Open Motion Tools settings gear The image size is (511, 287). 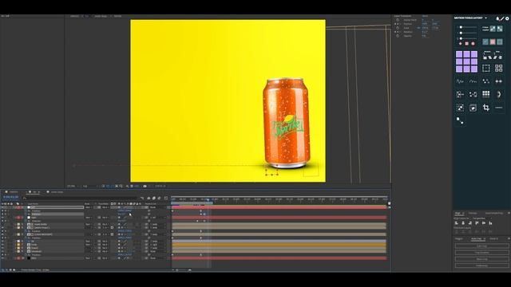507,18
